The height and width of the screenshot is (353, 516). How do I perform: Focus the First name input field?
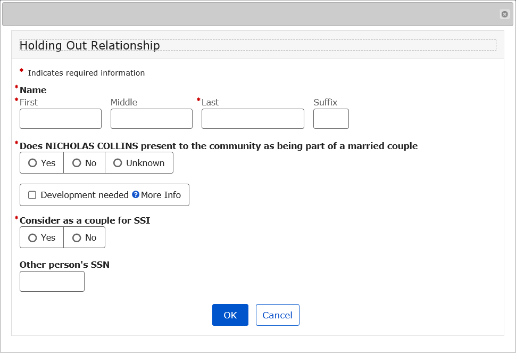click(61, 119)
